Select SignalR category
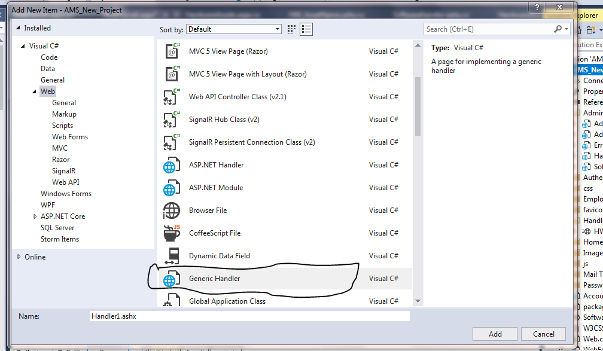The width and height of the screenshot is (603, 351). 64,170
